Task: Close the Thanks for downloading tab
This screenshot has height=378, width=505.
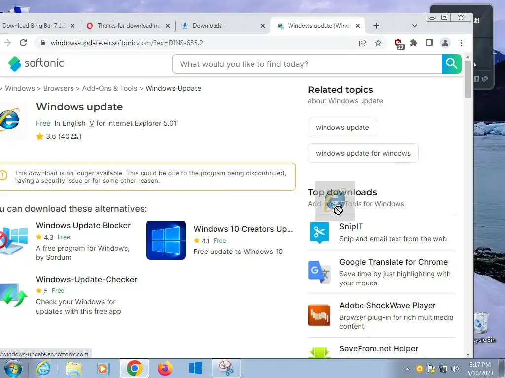Action: click(x=168, y=26)
